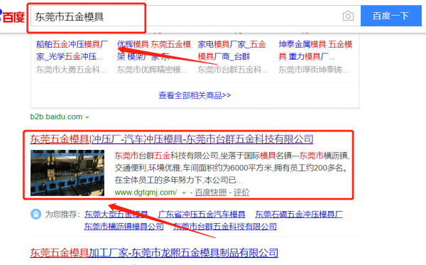Open the 百度快照 cached link

pyautogui.click(x=211, y=193)
